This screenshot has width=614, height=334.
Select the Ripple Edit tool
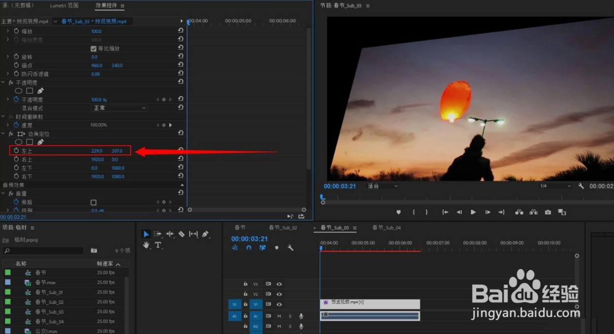point(170,234)
